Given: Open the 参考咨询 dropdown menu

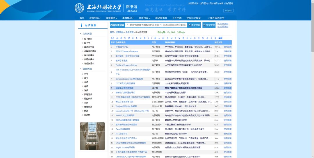Looking at the screenshot, I should 144,18.
